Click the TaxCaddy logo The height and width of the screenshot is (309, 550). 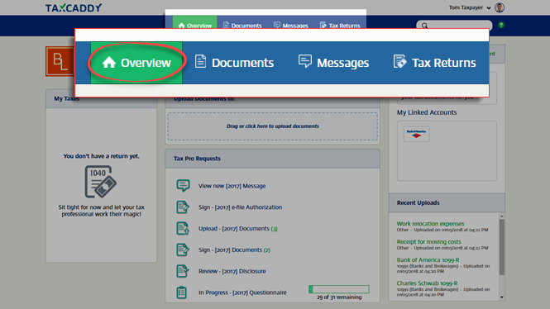click(x=74, y=7)
